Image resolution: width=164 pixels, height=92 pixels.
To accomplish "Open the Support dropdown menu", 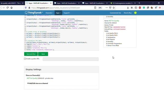I will click(x=67, y=13).
